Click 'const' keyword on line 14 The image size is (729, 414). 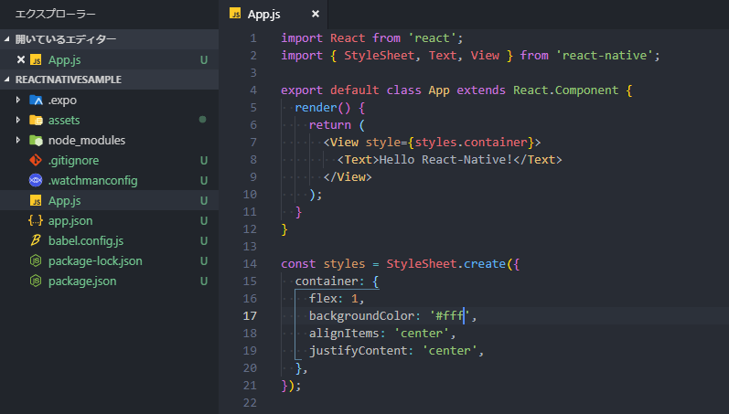click(298, 264)
